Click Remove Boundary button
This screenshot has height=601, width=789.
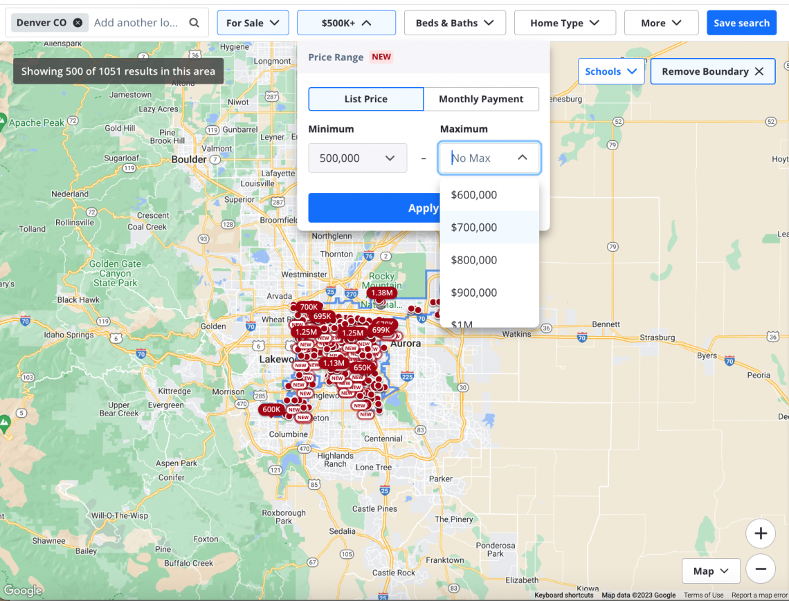point(712,71)
